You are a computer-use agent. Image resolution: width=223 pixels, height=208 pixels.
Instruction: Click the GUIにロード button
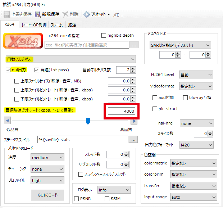click(x=48, y=195)
